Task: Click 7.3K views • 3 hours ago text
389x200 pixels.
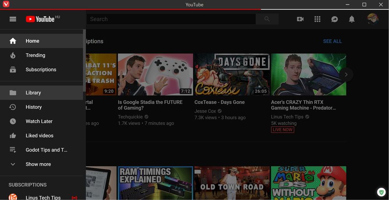Action: (x=220, y=118)
